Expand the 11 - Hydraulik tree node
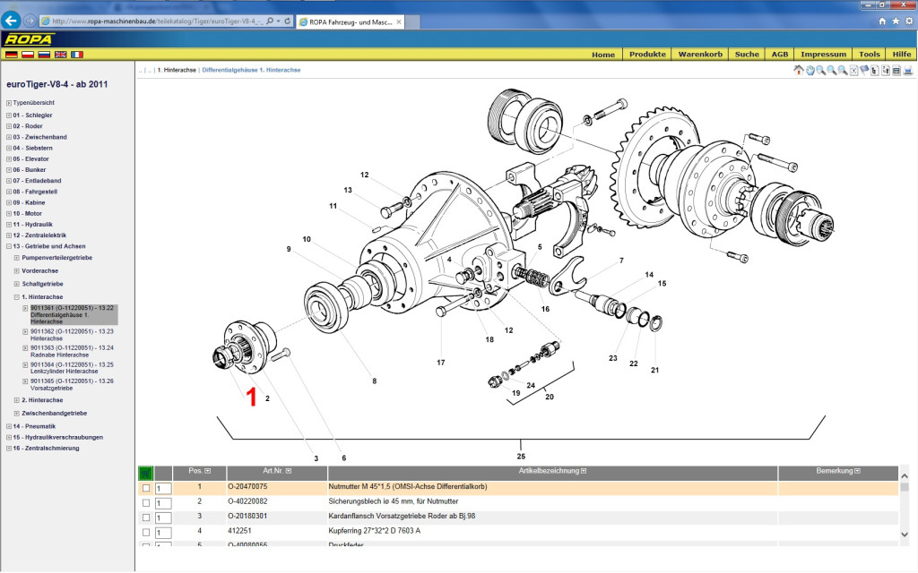918x573 pixels. 9,225
